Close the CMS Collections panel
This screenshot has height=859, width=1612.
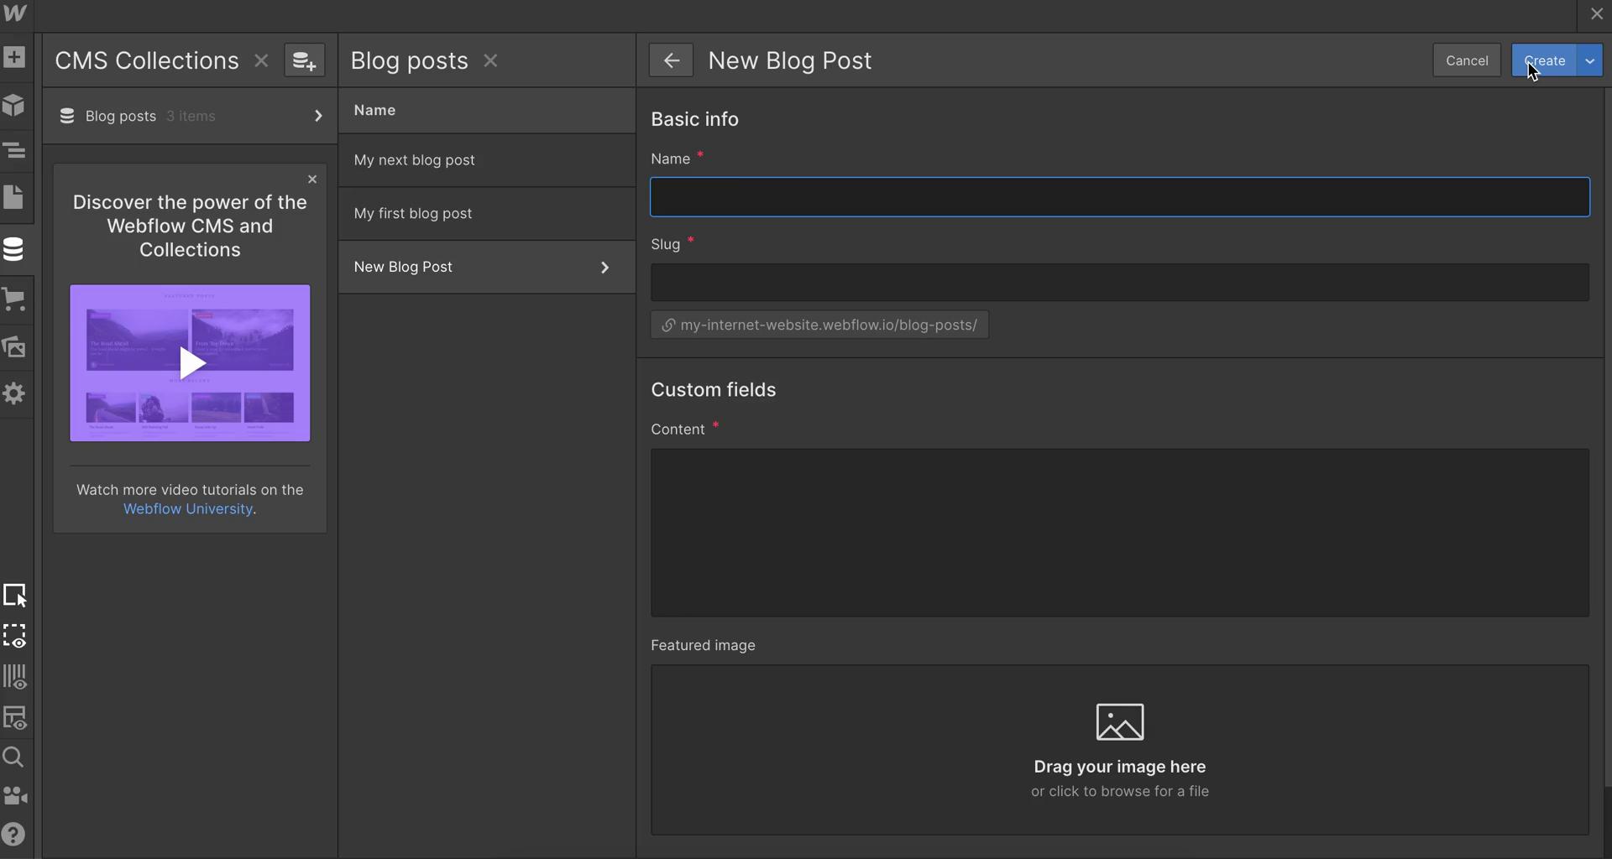coord(261,60)
